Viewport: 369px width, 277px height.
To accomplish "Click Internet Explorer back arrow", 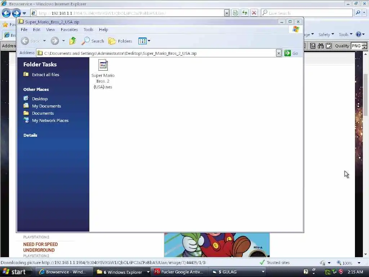I will [6, 13].
